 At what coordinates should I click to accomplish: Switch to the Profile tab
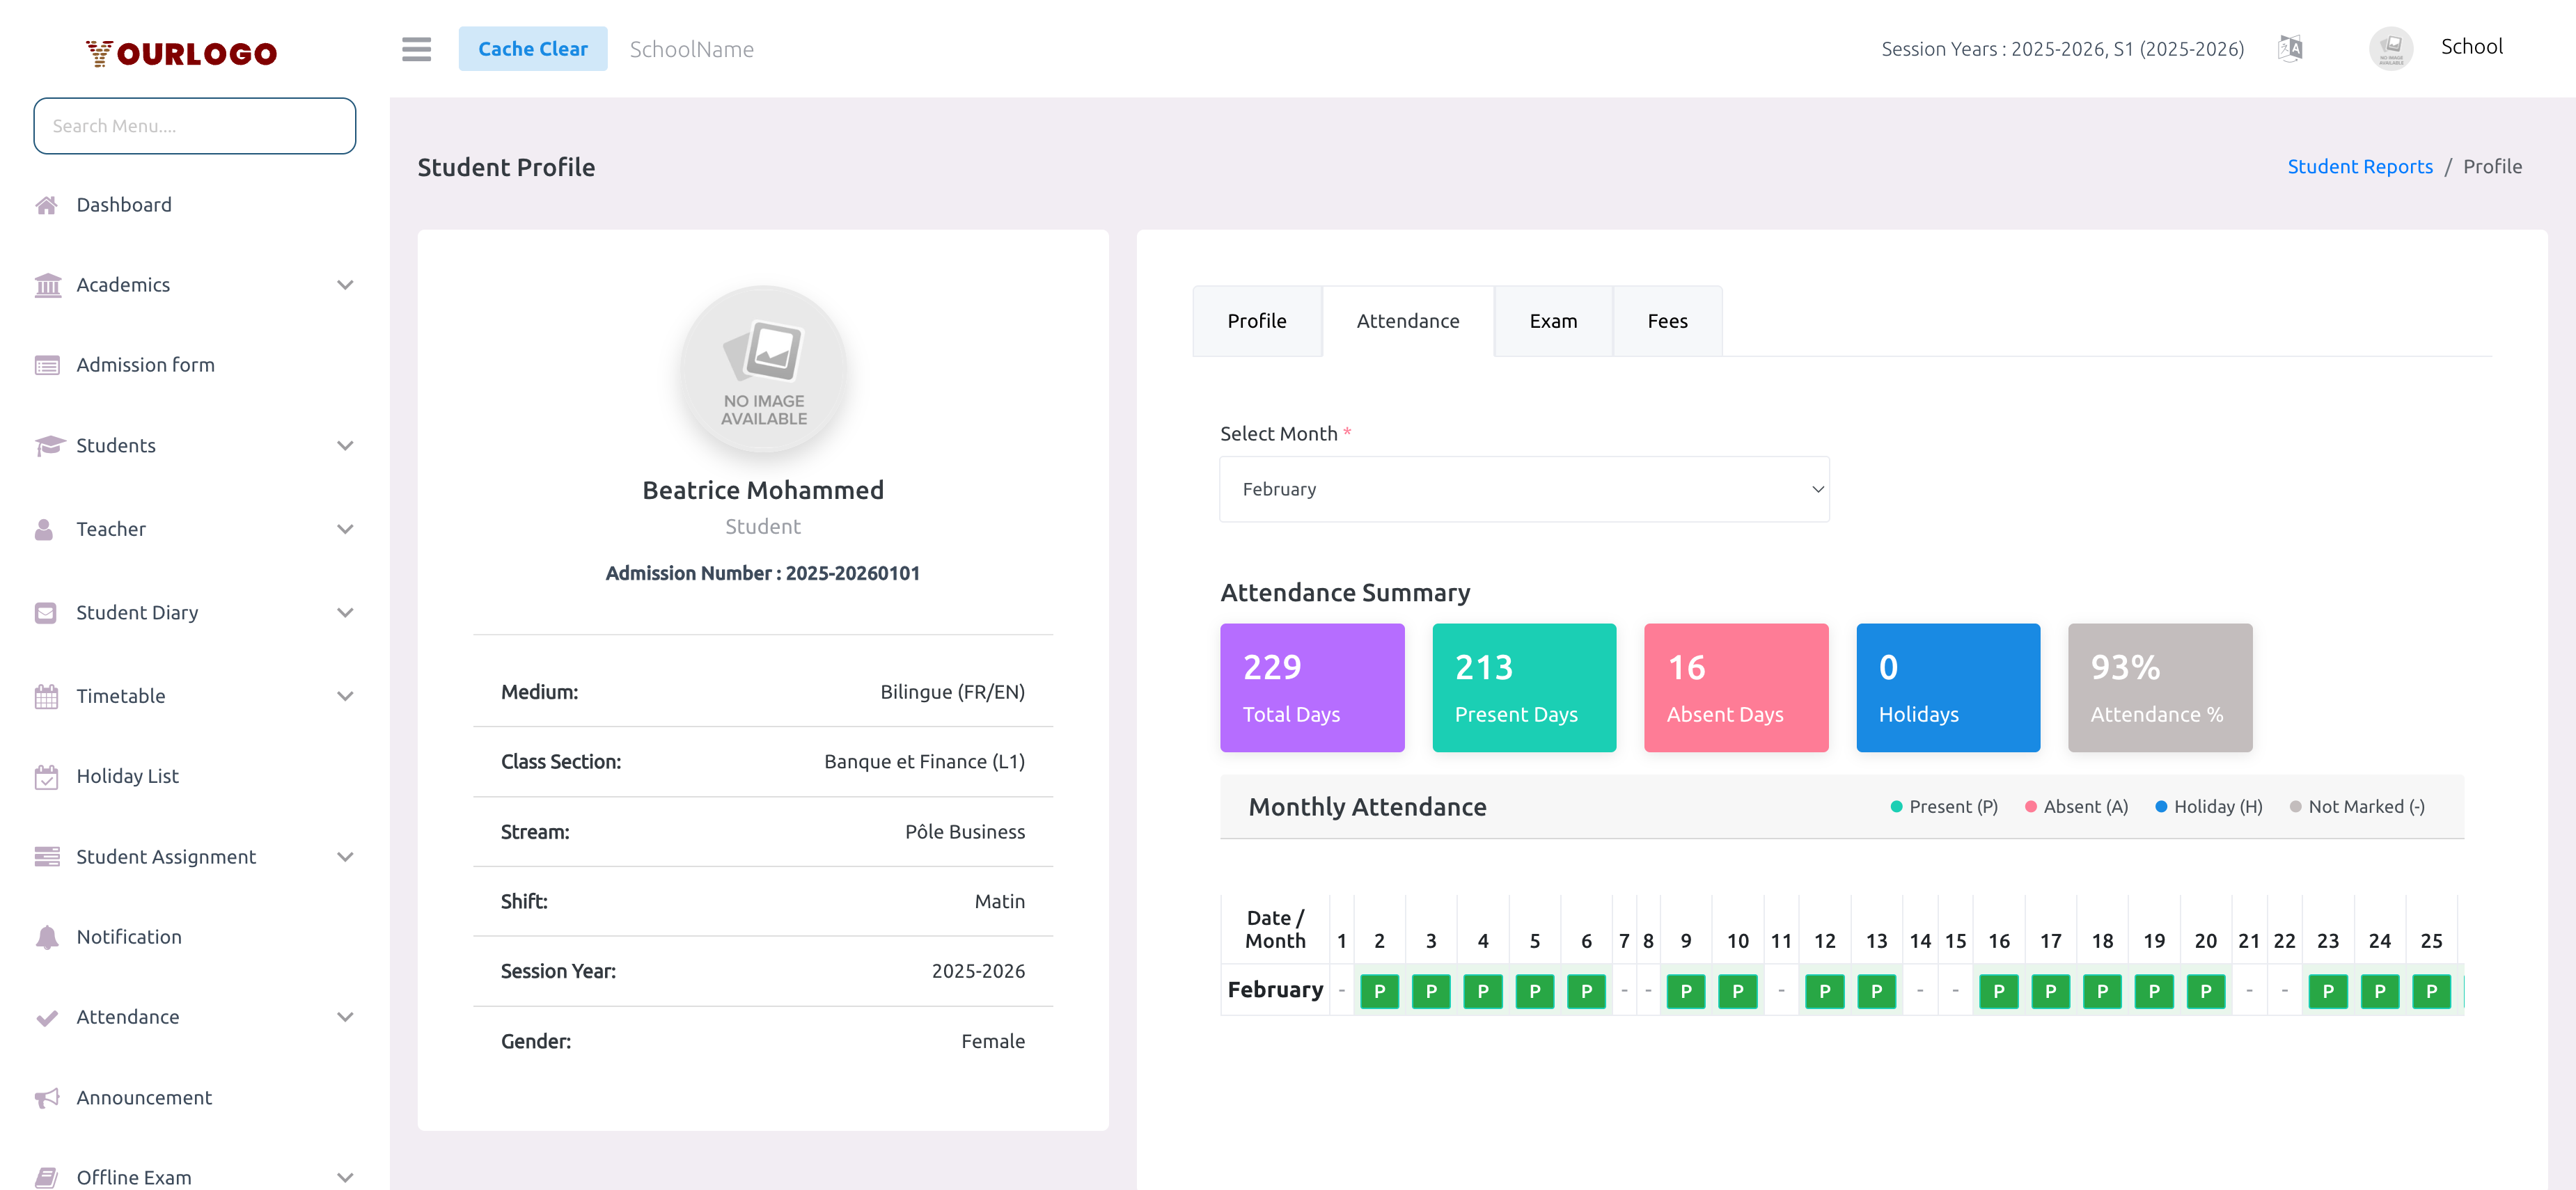tap(1256, 322)
